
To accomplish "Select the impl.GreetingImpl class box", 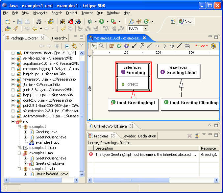I will [133, 103].
